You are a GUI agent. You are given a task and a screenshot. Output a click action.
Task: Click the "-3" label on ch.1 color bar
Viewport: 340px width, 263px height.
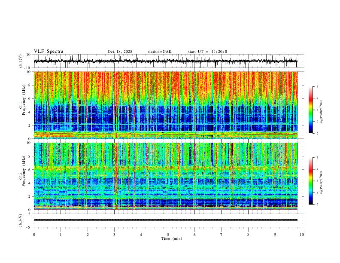tap(316, 86)
